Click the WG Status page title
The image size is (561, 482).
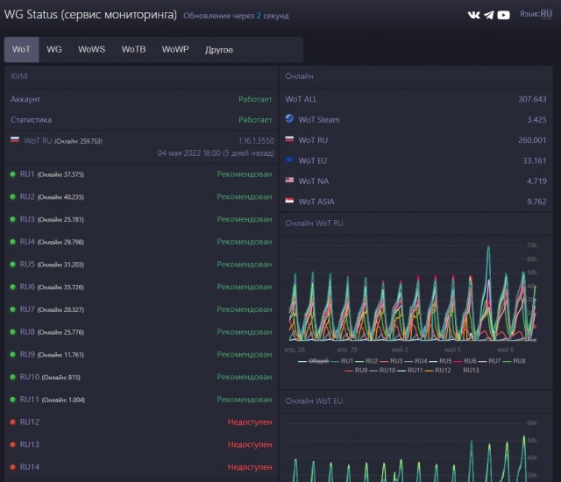click(90, 14)
